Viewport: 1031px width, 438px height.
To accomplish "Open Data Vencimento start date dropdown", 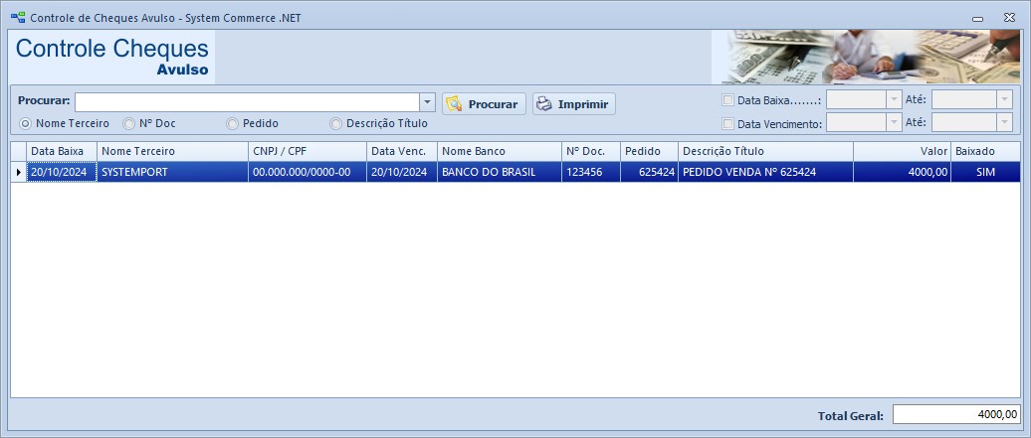I will [x=894, y=122].
